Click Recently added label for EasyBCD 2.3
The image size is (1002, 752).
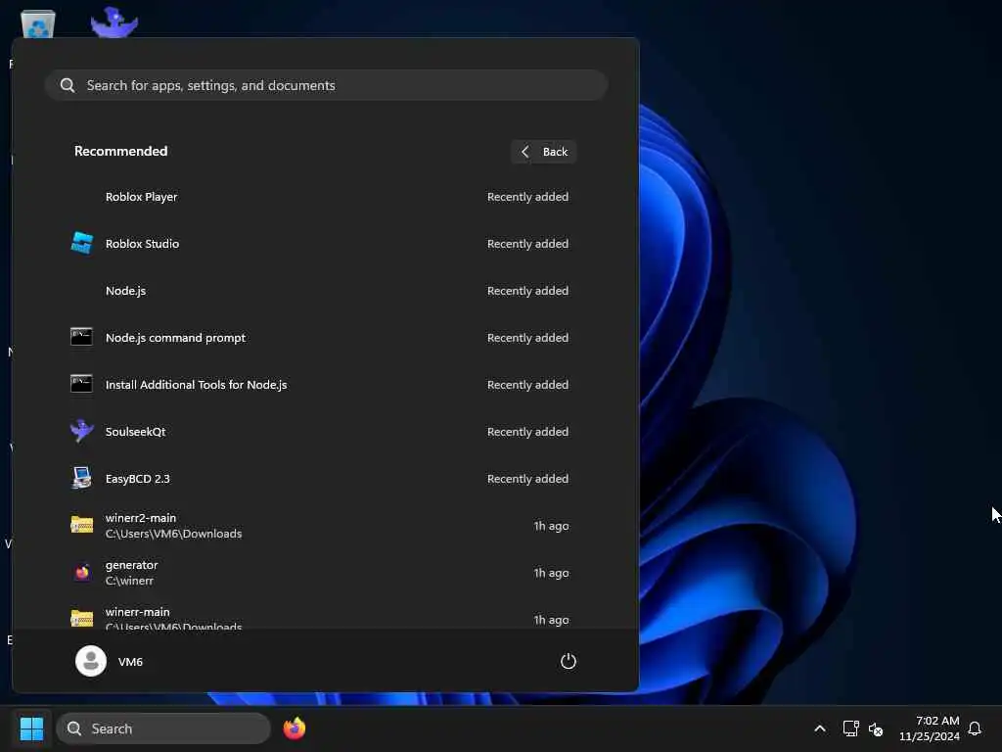[527, 479]
